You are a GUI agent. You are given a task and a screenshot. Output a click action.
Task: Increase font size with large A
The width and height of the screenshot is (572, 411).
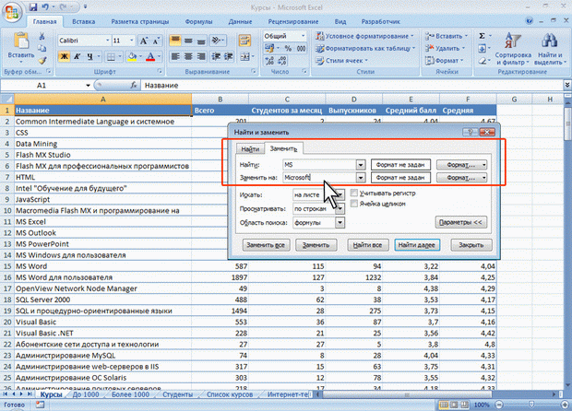pyautogui.click(x=144, y=41)
